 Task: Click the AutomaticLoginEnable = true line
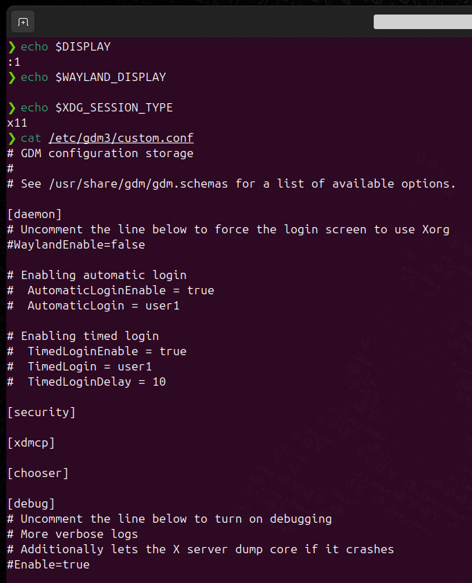(120, 290)
